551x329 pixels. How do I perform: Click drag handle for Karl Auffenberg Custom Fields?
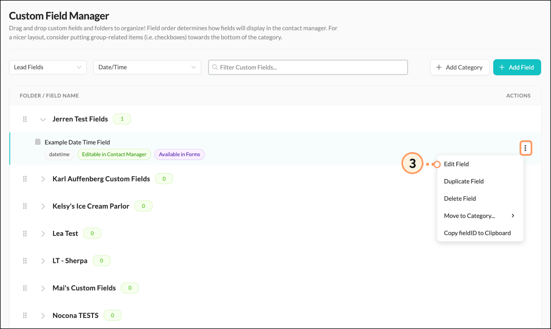[25, 179]
